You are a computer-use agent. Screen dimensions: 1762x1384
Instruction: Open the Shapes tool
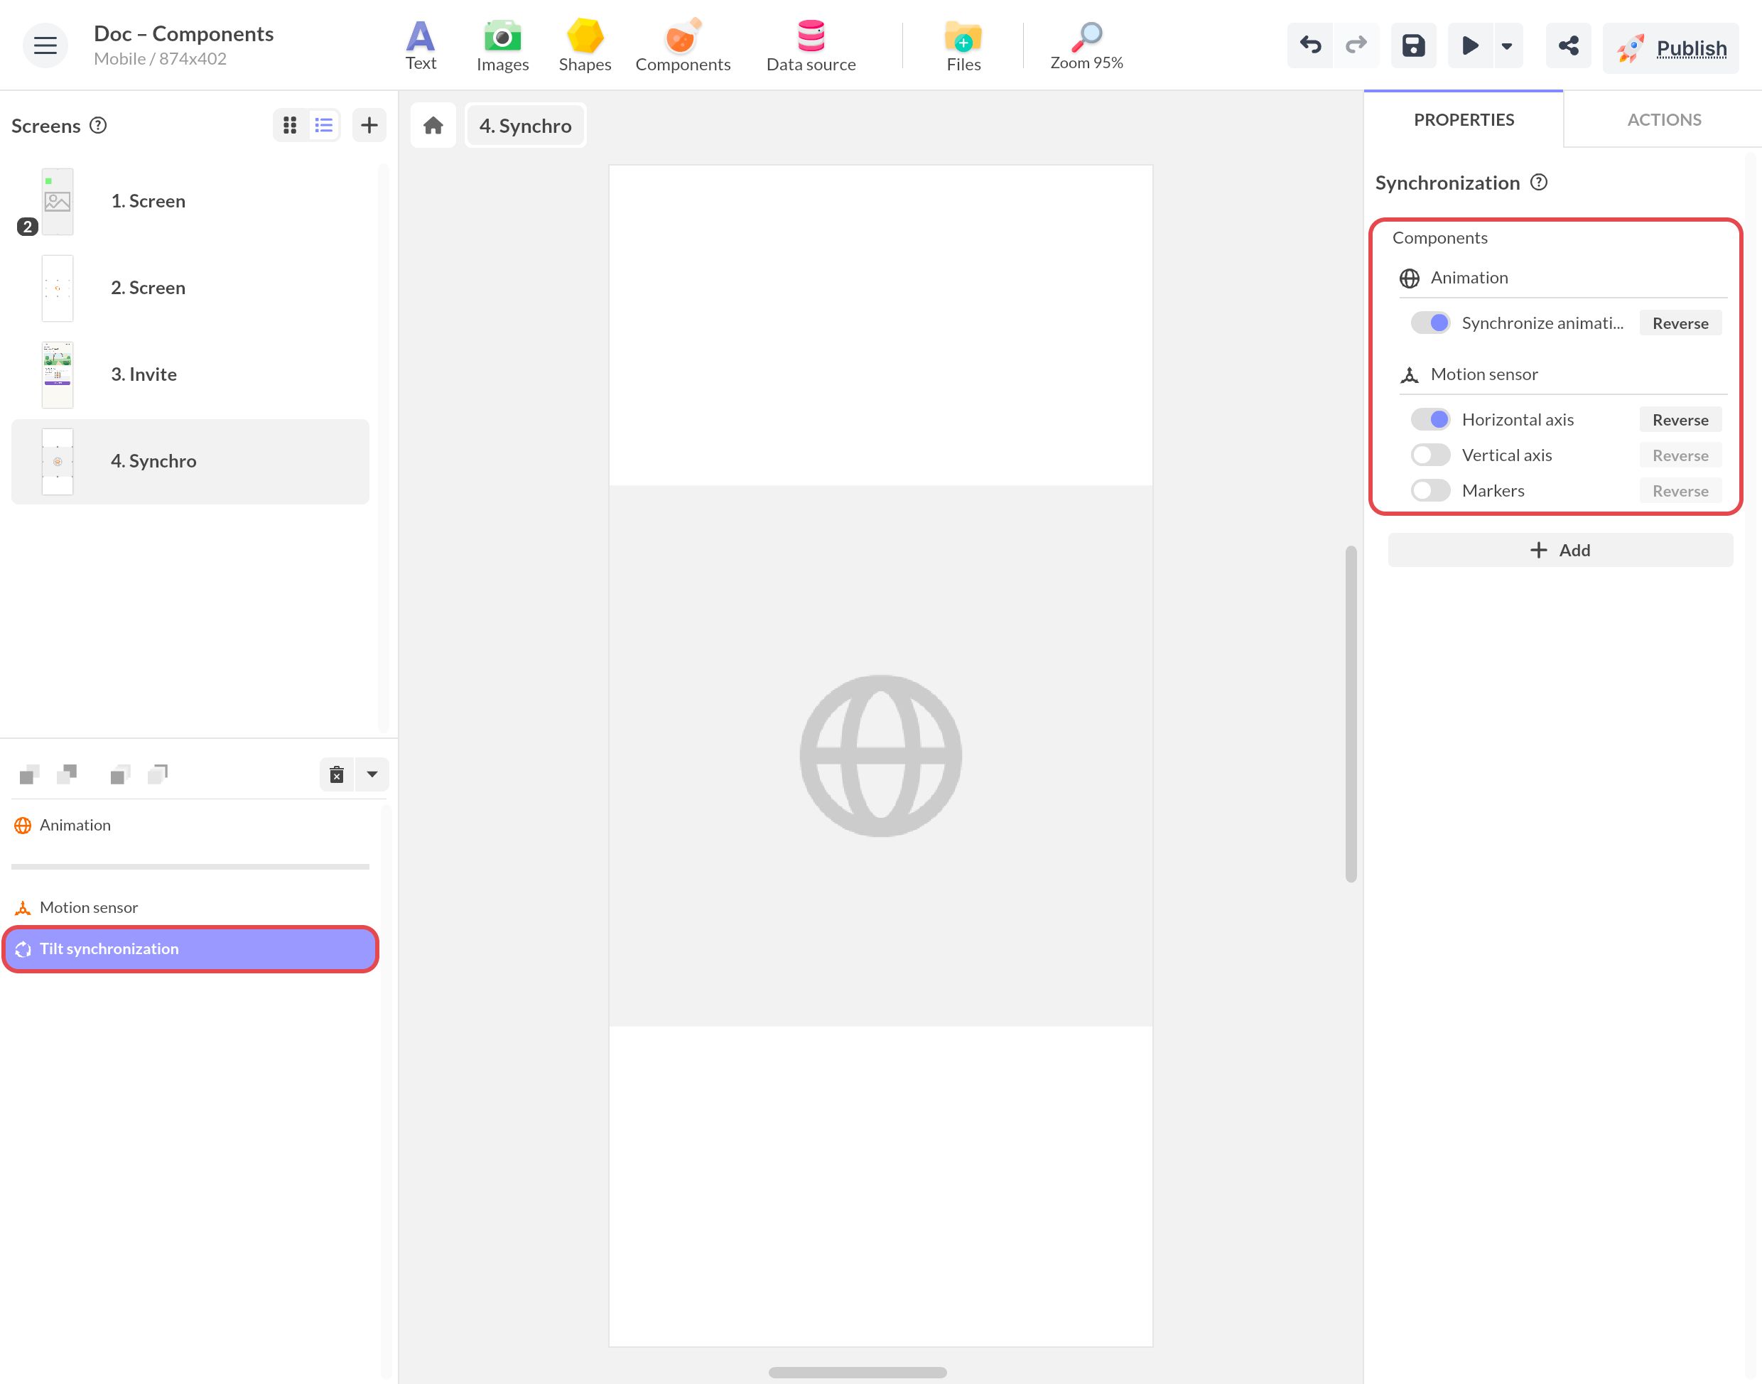585,45
